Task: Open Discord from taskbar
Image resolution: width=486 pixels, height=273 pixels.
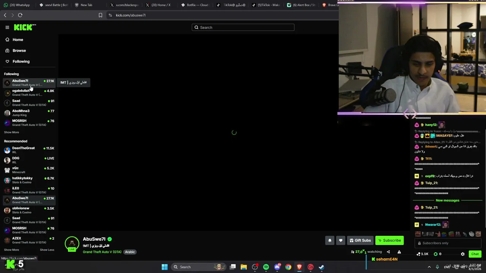Action: click(x=277, y=267)
